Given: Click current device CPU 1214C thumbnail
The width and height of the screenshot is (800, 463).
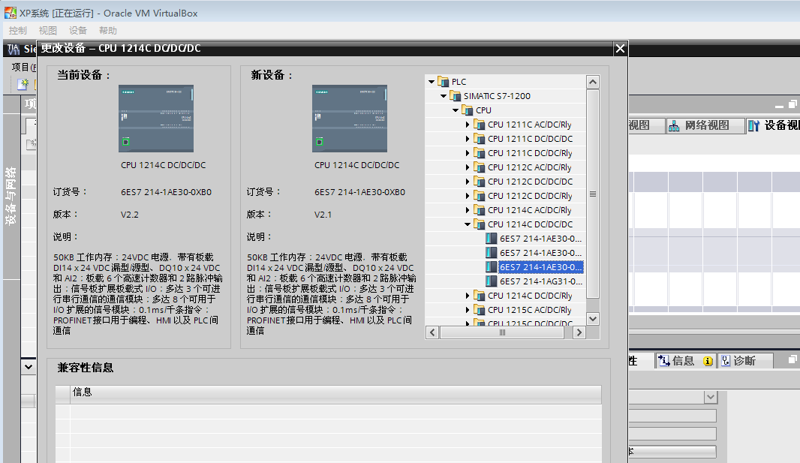Looking at the screenshot, I should click(x=156, y=119).
